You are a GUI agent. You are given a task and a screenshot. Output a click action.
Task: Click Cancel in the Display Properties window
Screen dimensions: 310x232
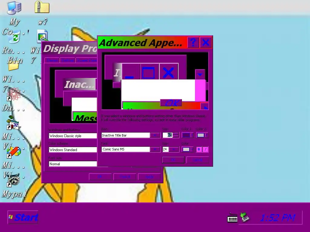(125, 177)
